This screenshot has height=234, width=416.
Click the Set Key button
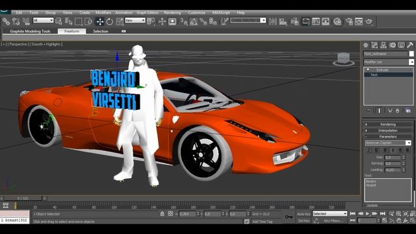tap(304, 221)
